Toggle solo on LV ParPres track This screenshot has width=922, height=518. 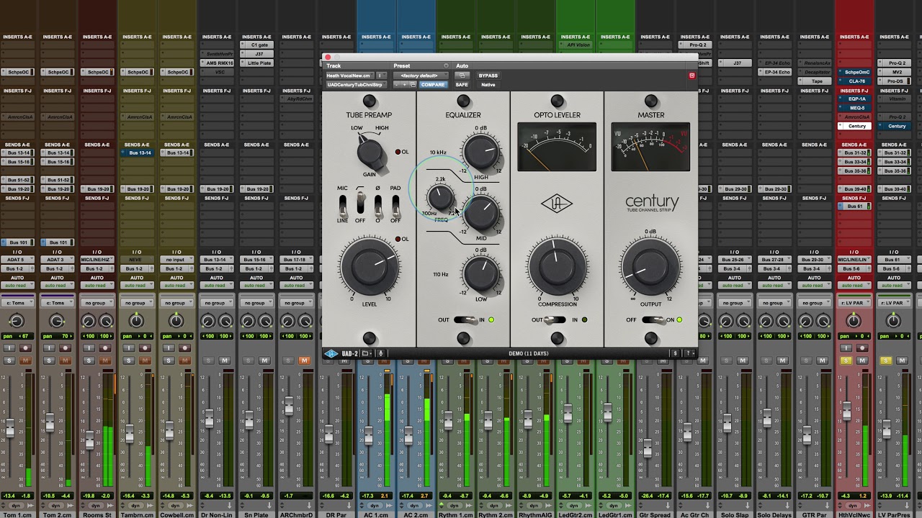pos(885,360)
